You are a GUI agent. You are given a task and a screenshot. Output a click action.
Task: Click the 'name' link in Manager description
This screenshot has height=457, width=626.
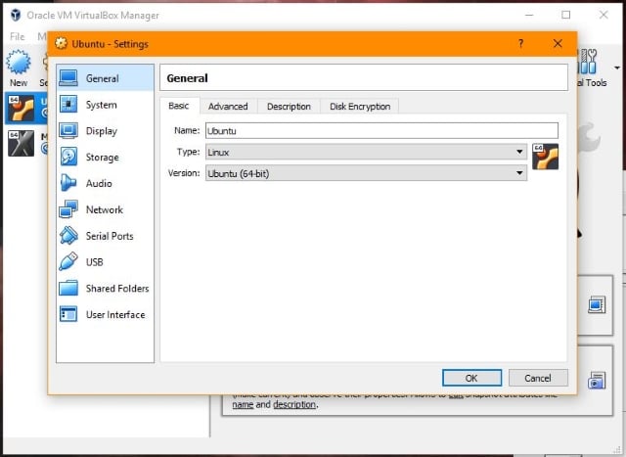pos(243,405)
